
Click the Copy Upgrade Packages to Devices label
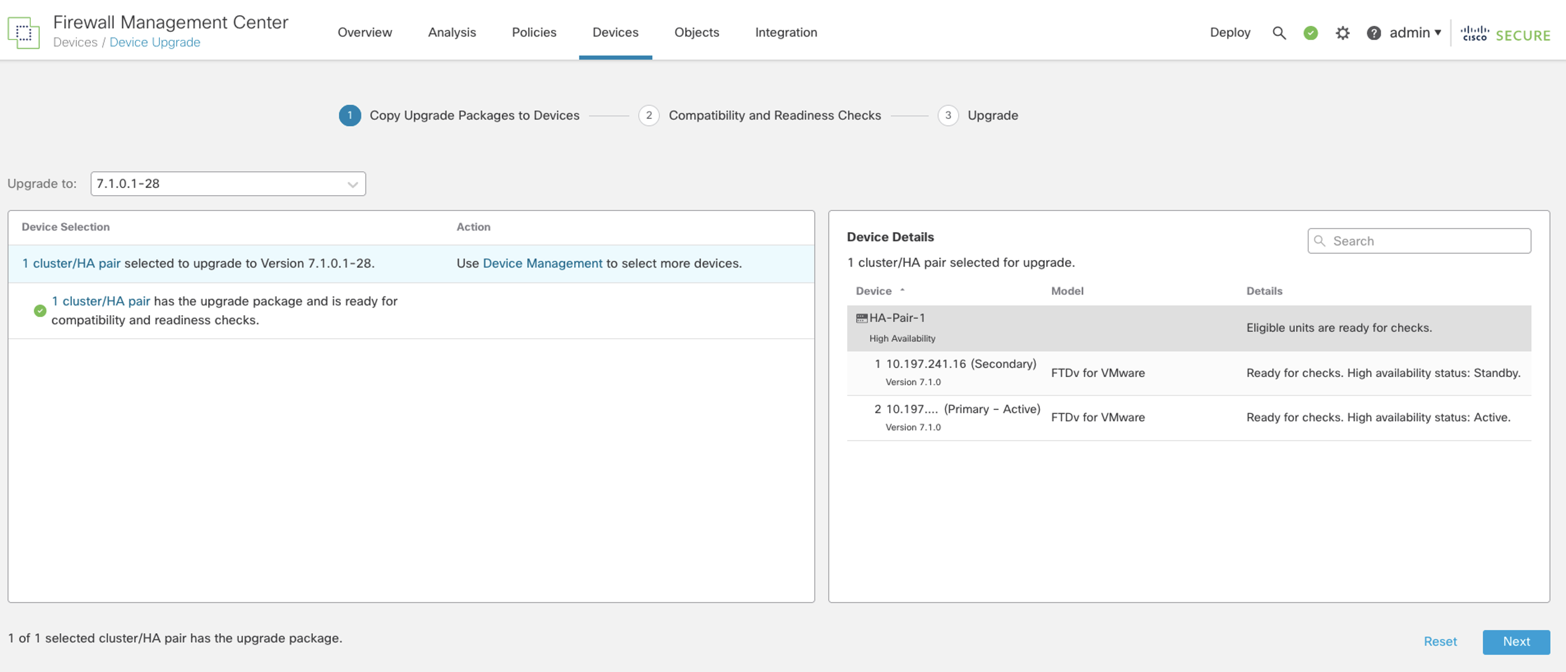click(474, 116)
